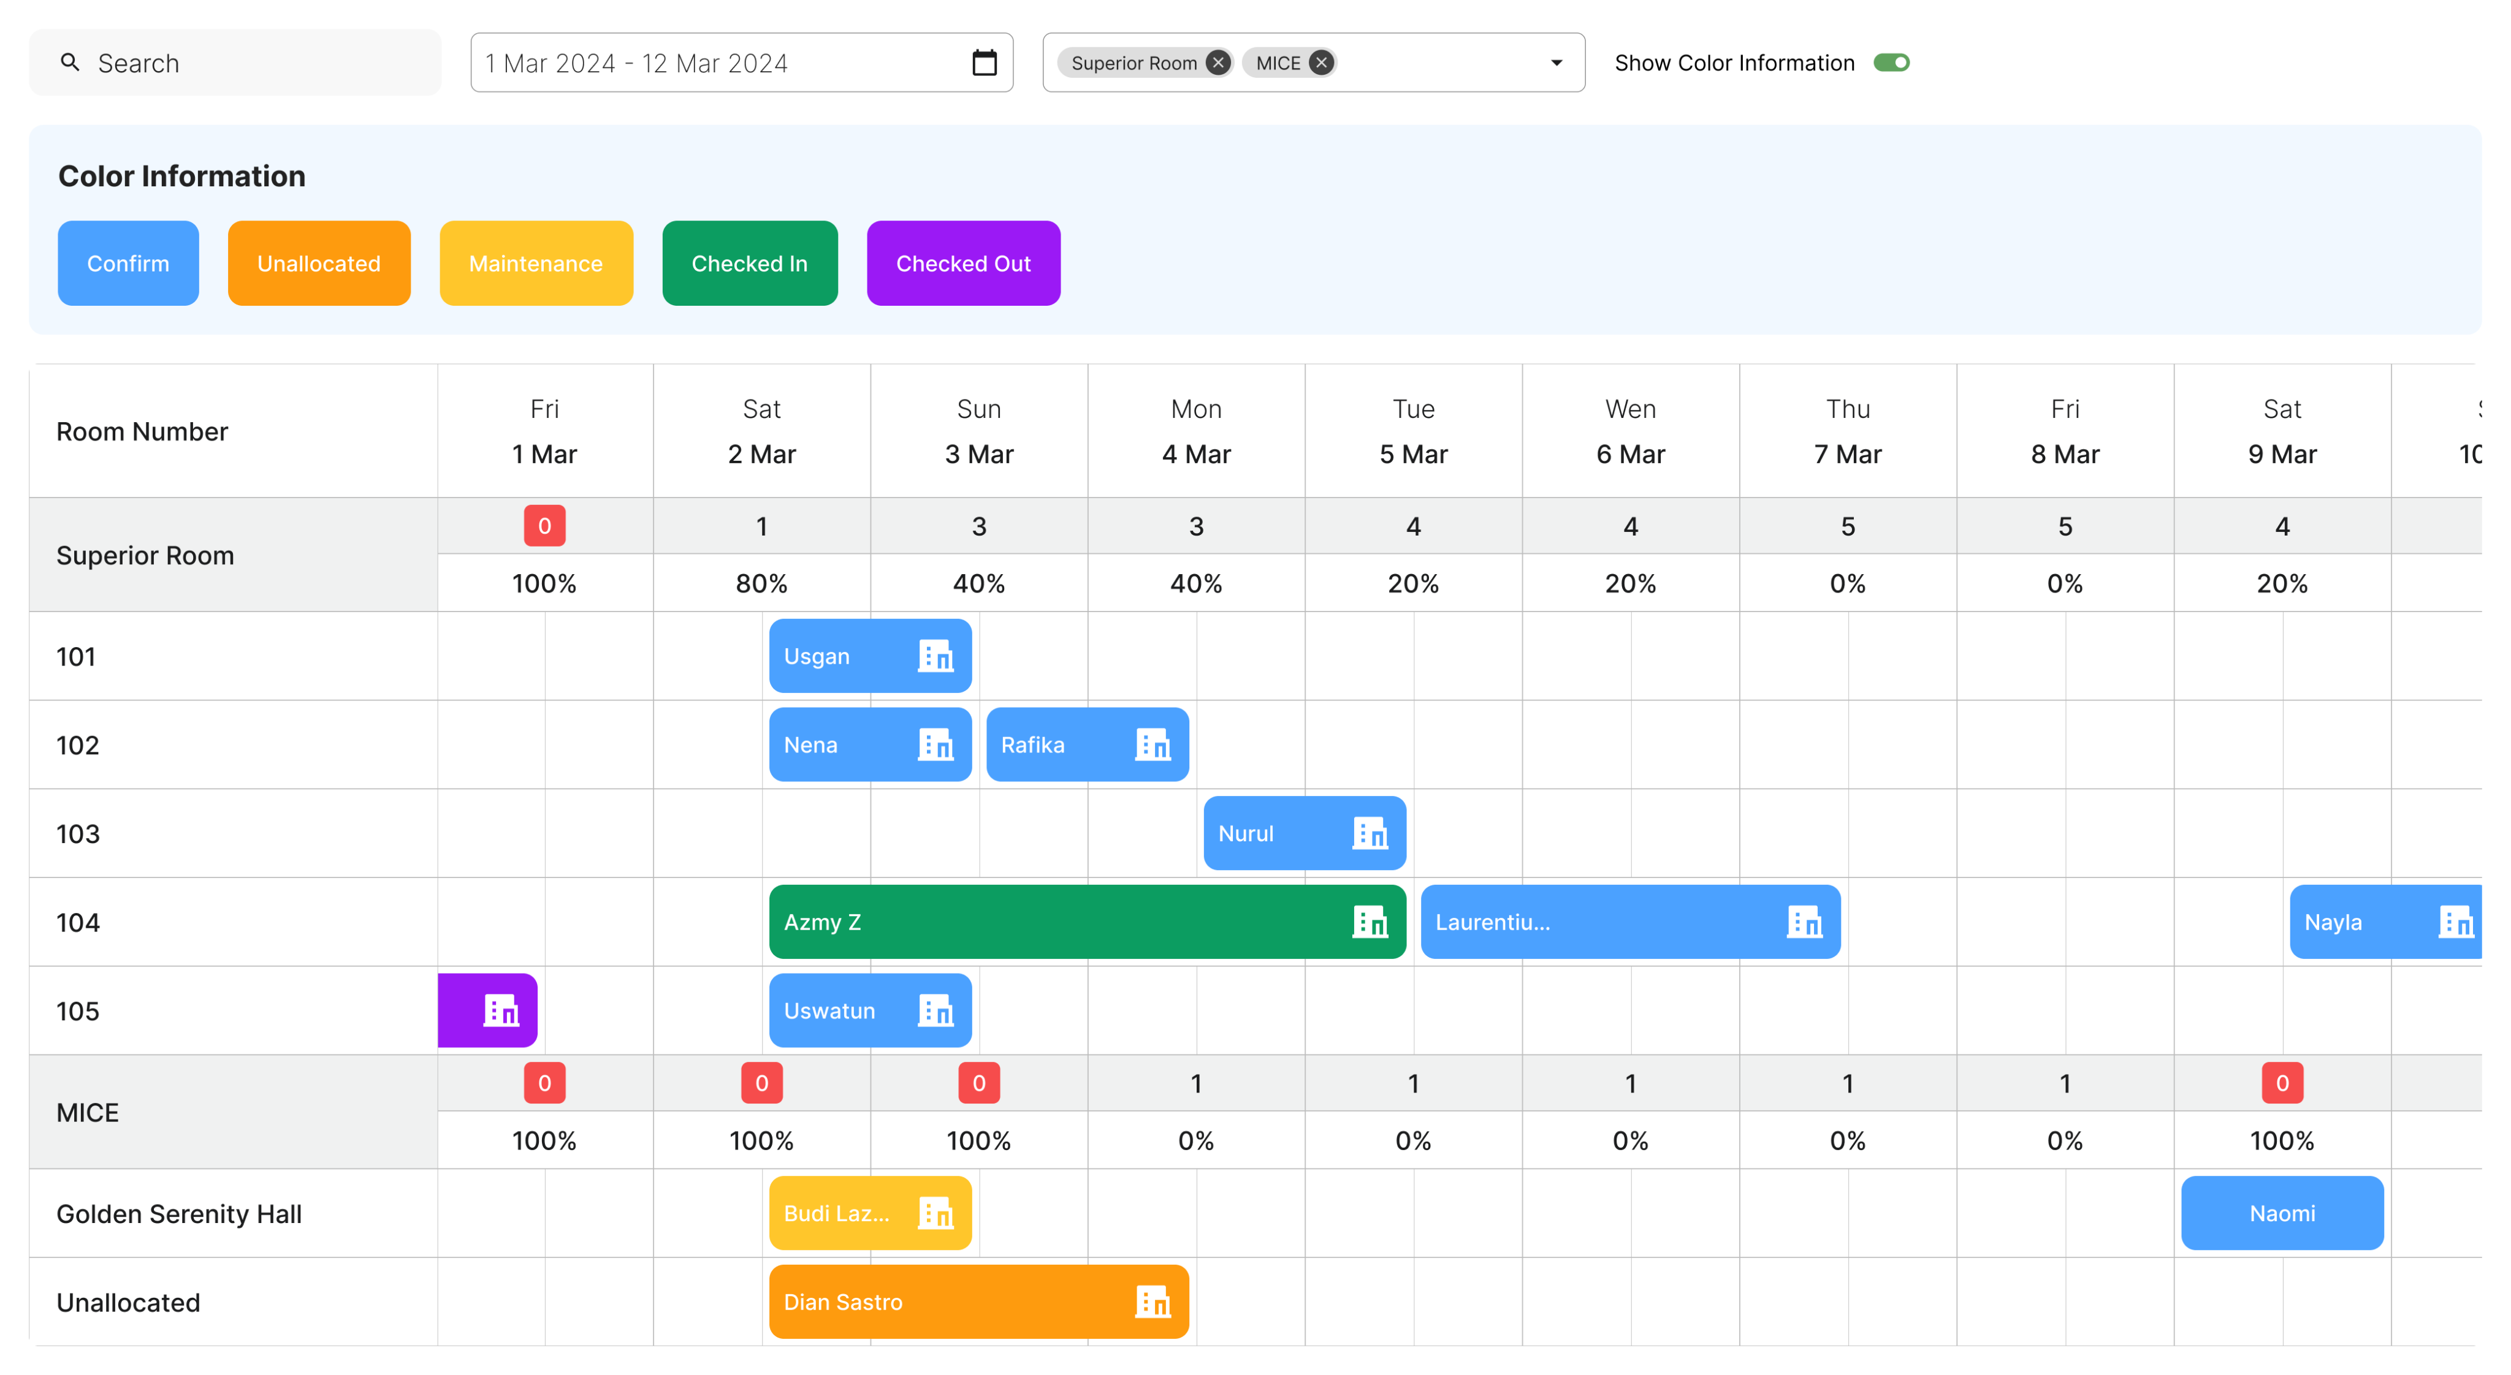2511x1375 pixels.
Task: Click building icon on Rafika's booking
Action: point(1152,746)
